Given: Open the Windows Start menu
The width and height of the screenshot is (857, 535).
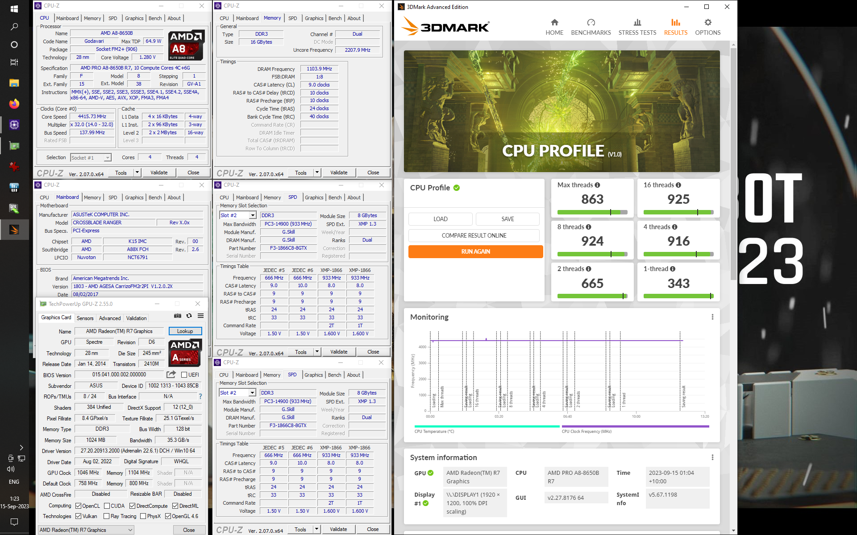Looking at the screenshot, I should point(14,9).
